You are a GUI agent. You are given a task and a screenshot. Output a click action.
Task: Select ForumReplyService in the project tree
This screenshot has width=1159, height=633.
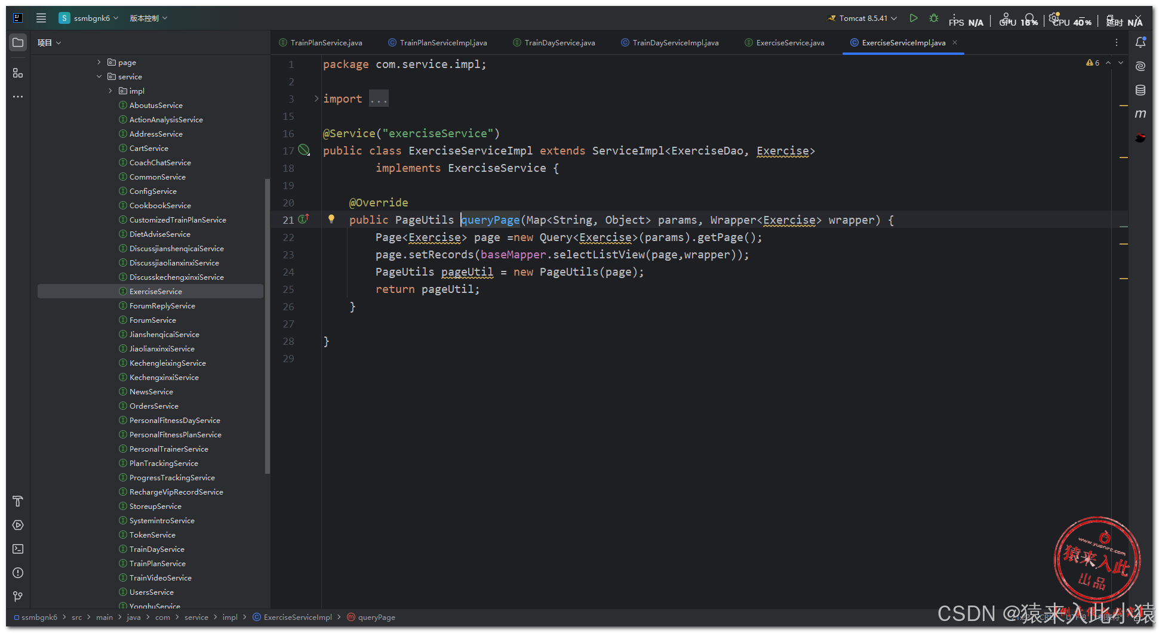pos(162,305)
